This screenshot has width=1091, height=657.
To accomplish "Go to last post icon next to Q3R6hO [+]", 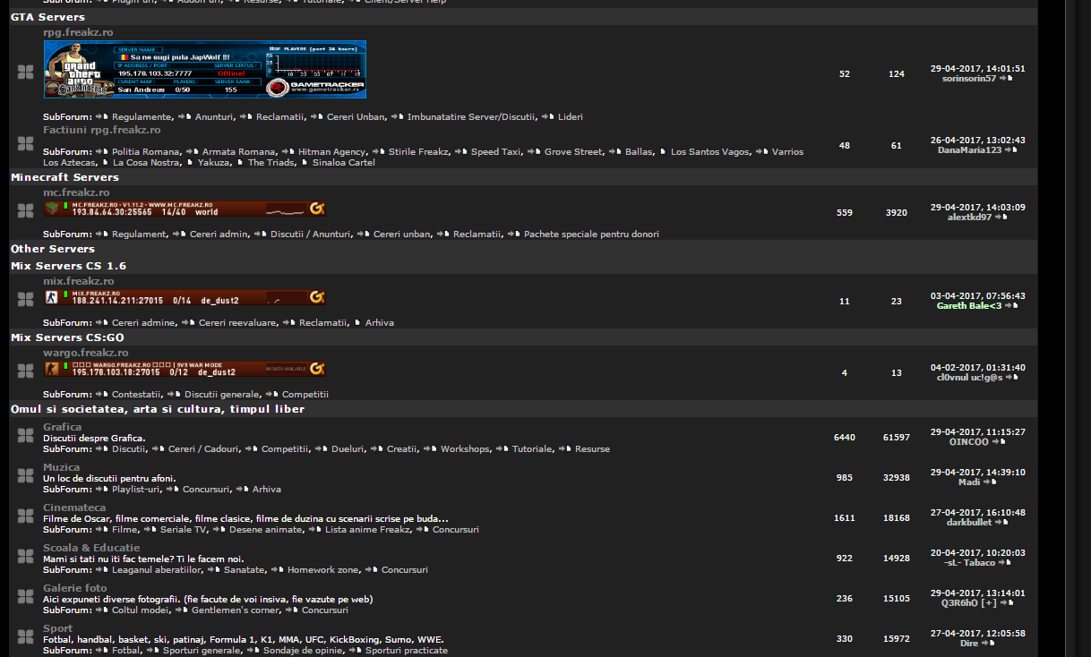I will pos(1007,603).
